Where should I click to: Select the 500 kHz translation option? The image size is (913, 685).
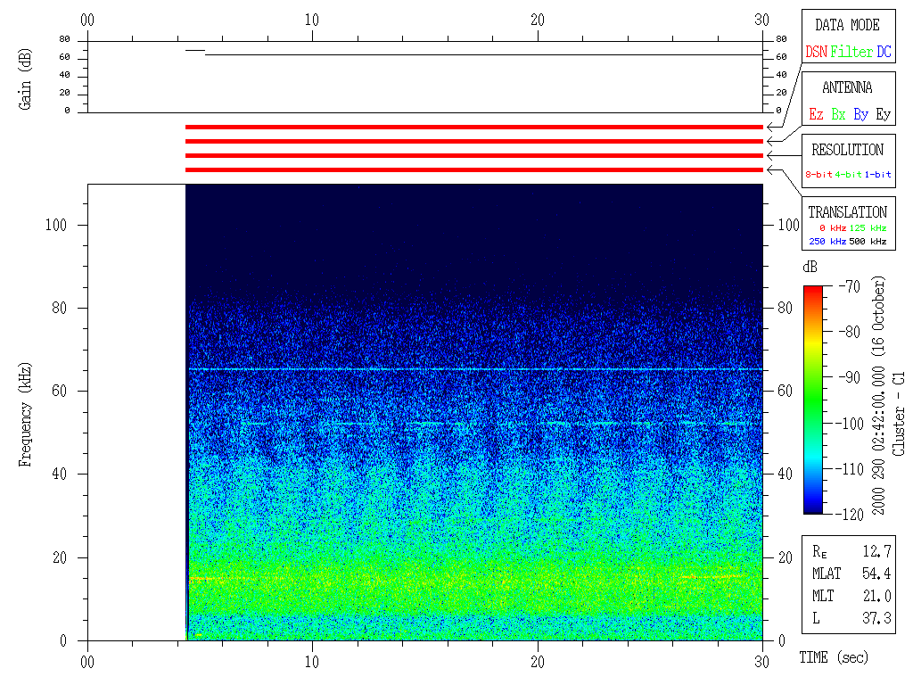click(867, 242)
